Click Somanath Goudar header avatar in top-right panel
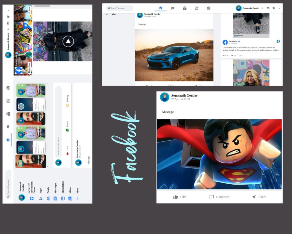 pyautogui.click(x=239, y=8)
